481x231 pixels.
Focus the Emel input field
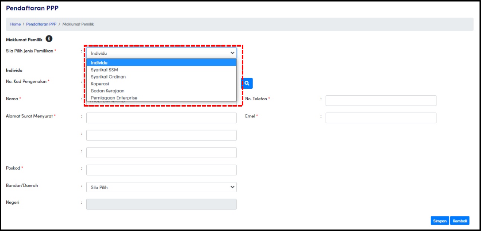tap(381, 118)
